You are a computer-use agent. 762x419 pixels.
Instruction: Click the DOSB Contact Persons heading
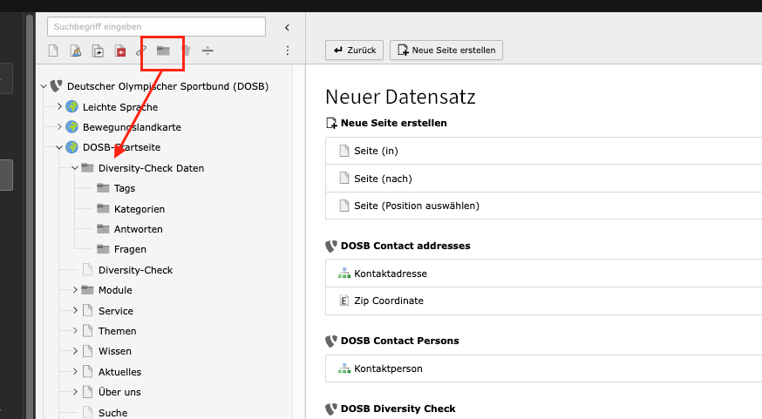click(399, 341)
